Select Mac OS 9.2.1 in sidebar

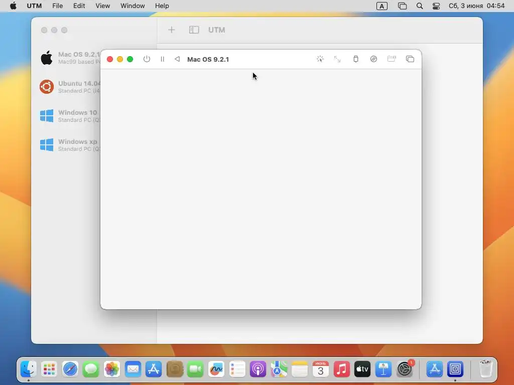click(69, 58)
